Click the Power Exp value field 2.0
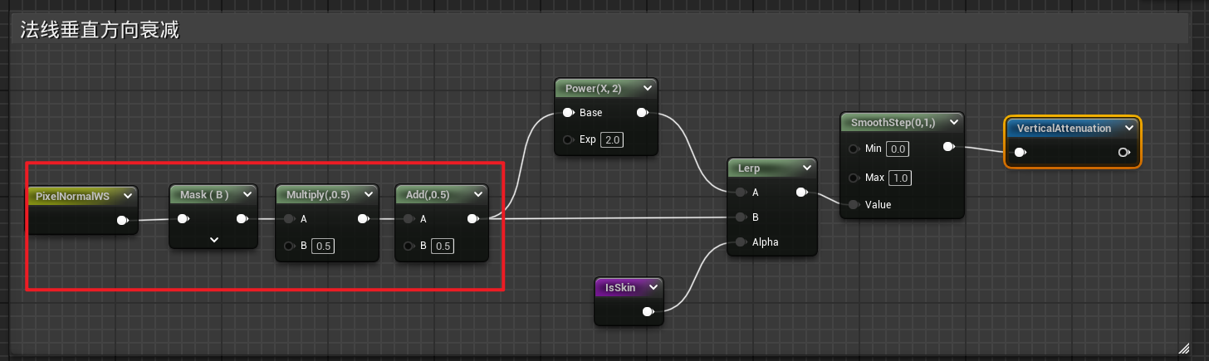Viewport: 1209px width, 361px height. (x=611, y=139)
